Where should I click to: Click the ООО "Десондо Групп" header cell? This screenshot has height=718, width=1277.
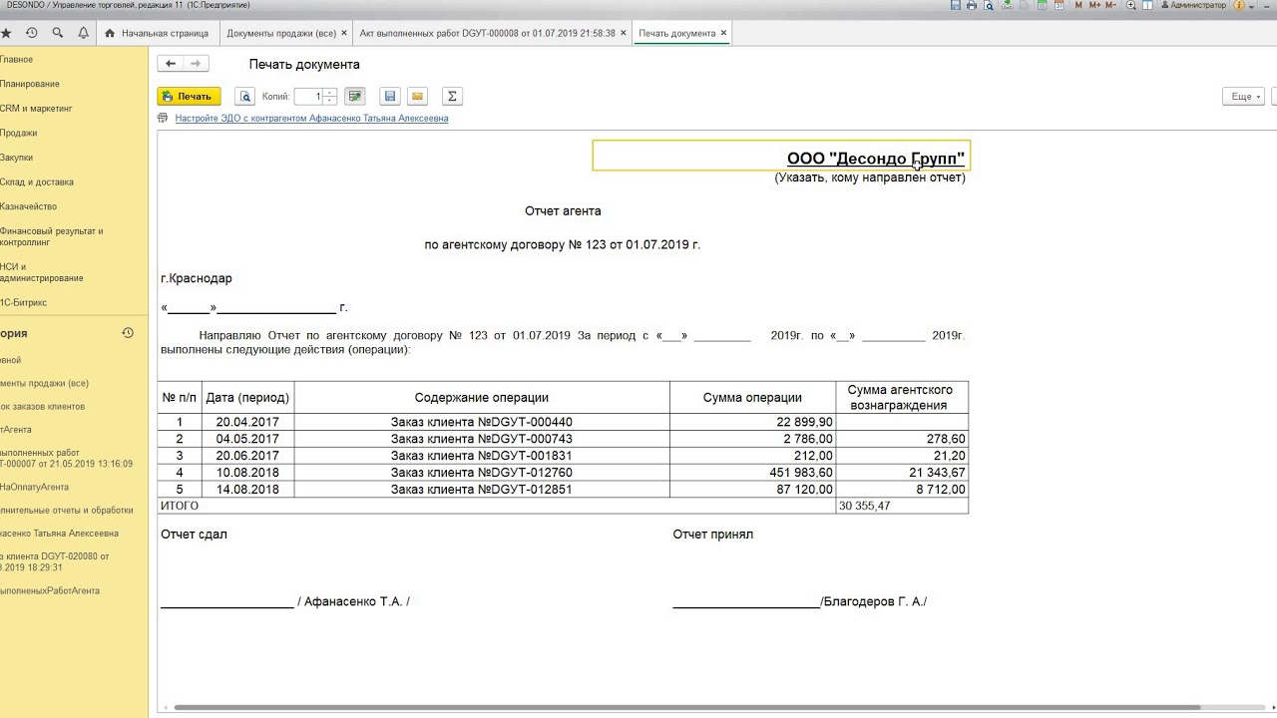781,156
